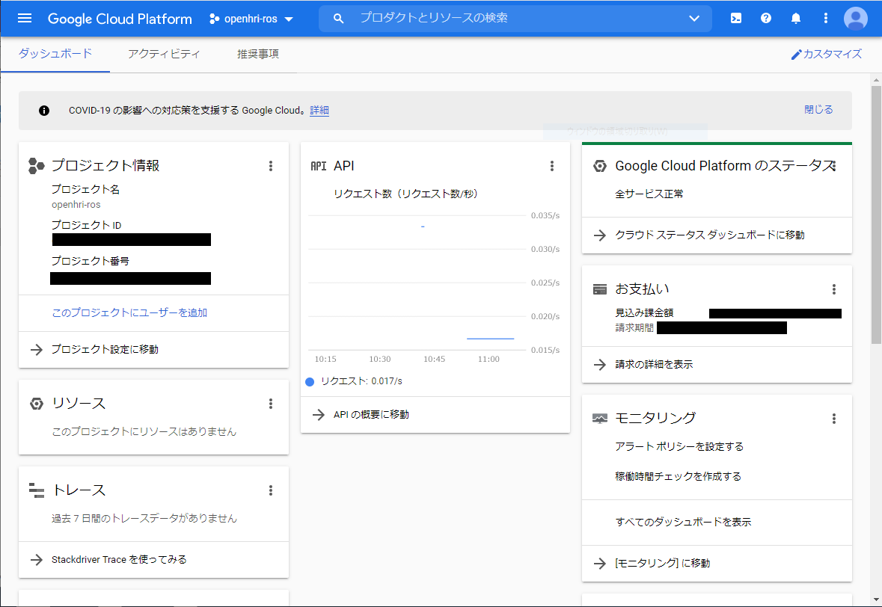Select the ダッシュボード tab
The height and width of the screenshot is (607, 882).
[55, 54]
